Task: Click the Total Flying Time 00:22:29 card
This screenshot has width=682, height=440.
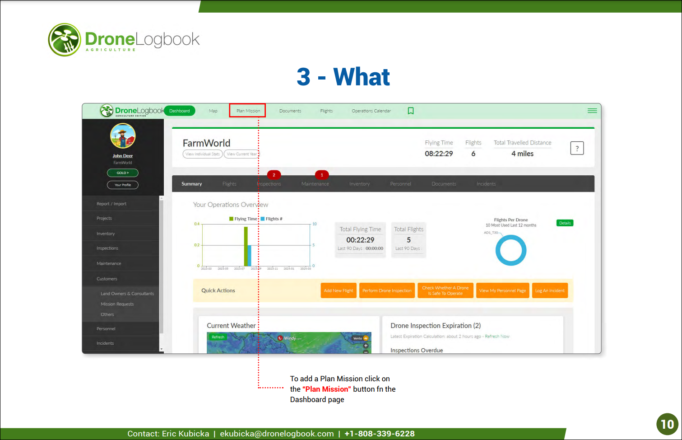Action: [360, 239]
